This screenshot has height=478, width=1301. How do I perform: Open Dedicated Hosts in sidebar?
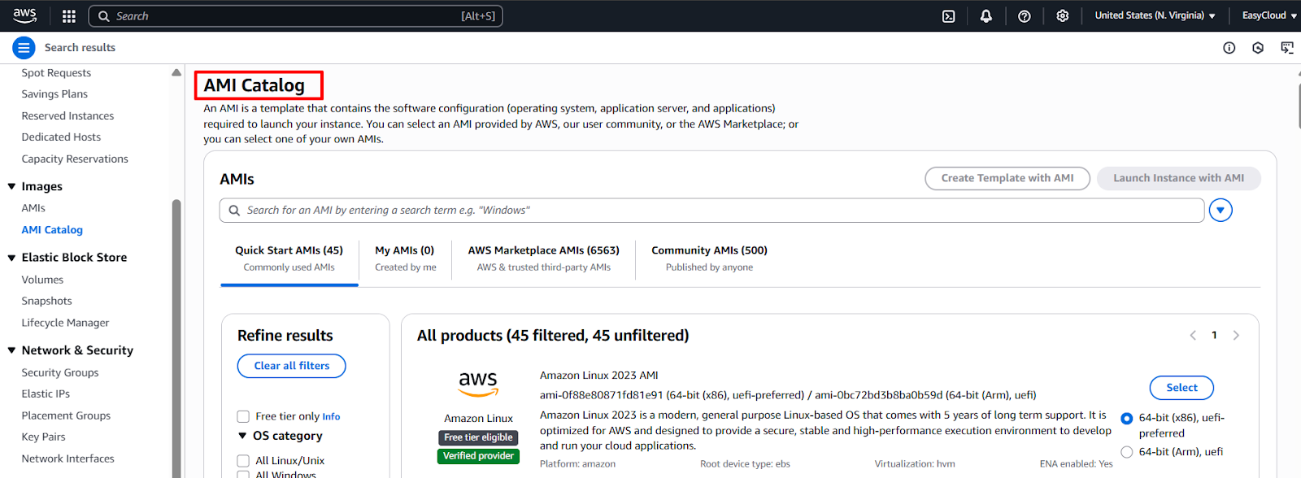(61, 137)
